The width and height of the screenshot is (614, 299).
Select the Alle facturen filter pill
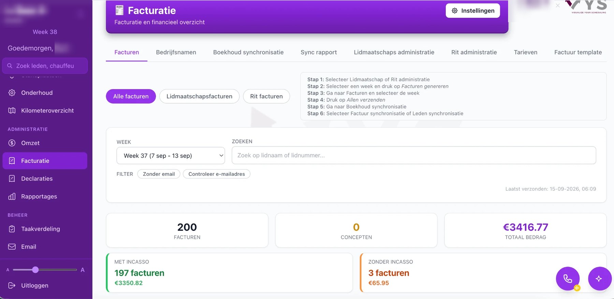point(131,96)
